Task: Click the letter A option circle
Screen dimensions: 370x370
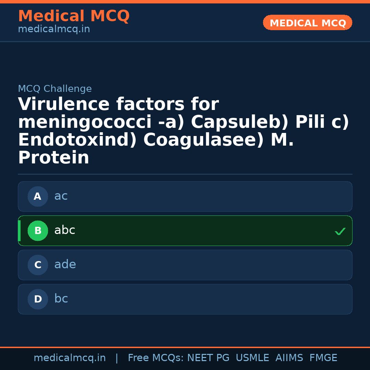Action: pos(38,197)
